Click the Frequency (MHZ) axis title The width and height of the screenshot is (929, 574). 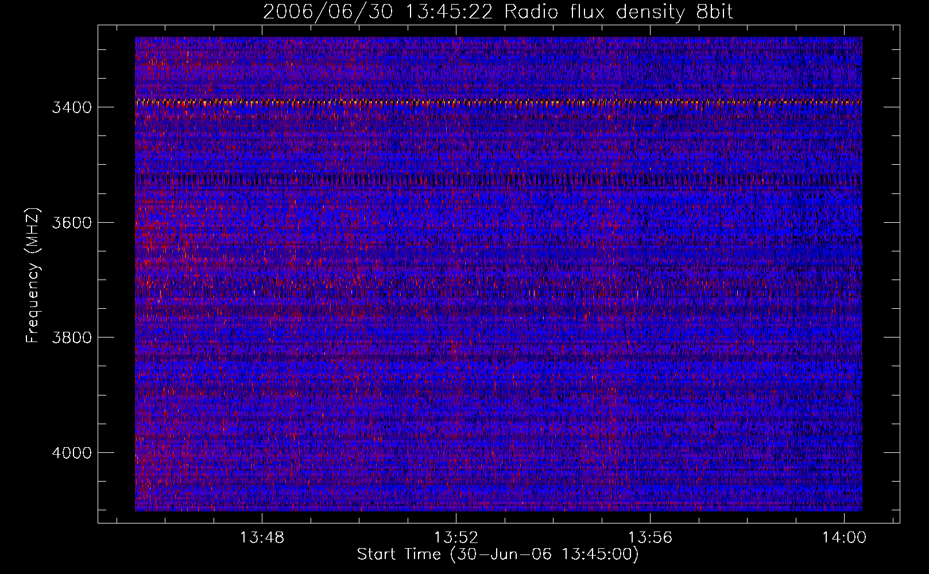(x=33, y=276)
